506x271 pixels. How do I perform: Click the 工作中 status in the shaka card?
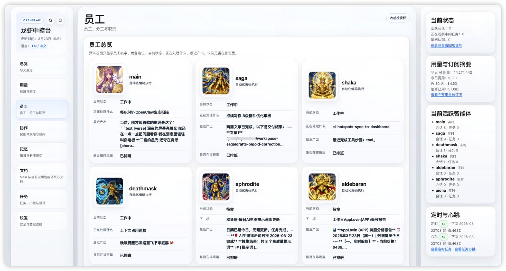[x=338, y=114]
